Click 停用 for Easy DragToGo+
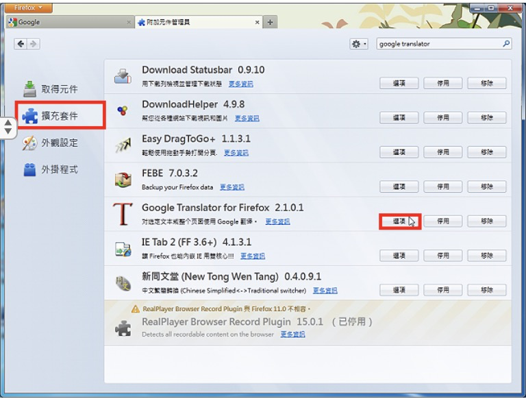 point(443,152)
